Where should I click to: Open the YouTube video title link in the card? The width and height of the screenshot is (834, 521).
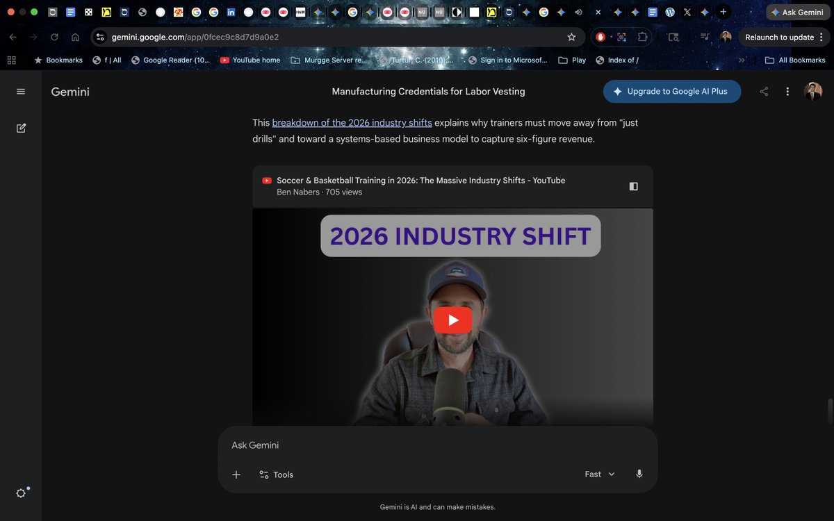[x=420, y=181]
